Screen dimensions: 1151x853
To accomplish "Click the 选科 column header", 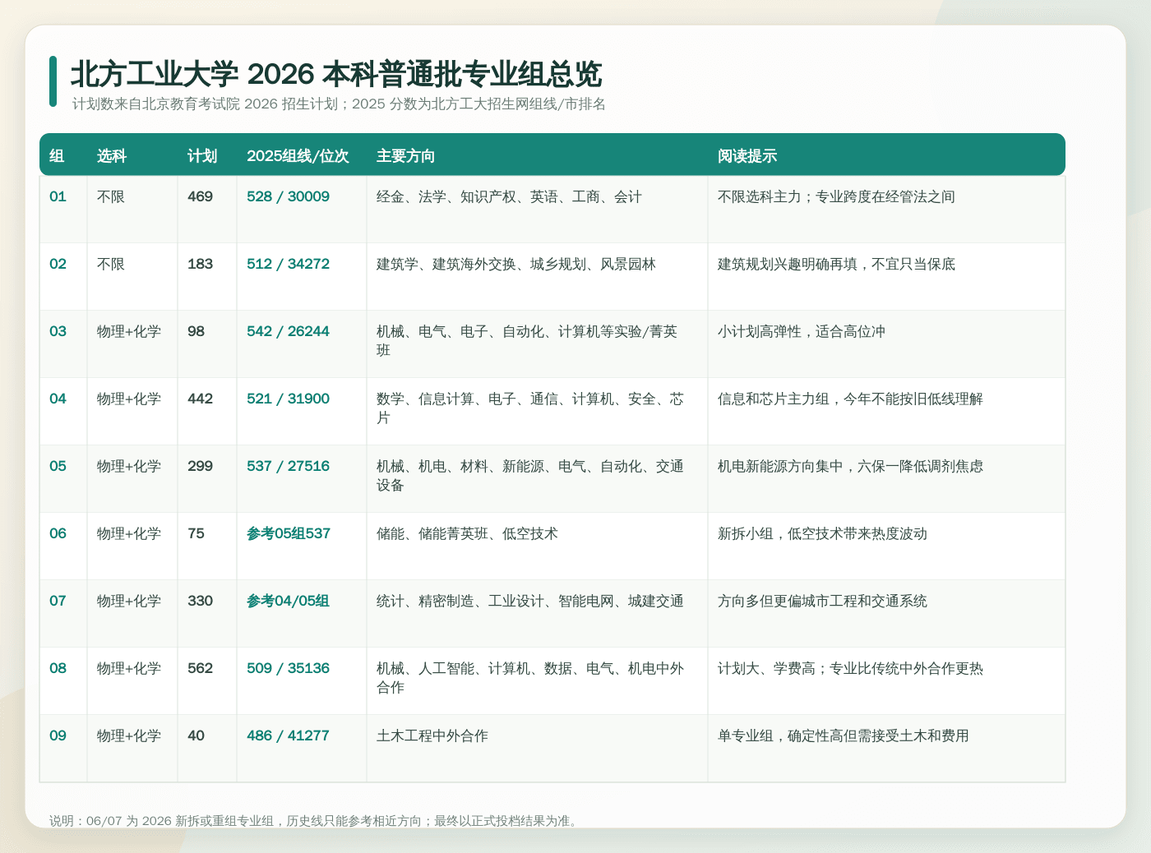I will click(x=112, y=156).
